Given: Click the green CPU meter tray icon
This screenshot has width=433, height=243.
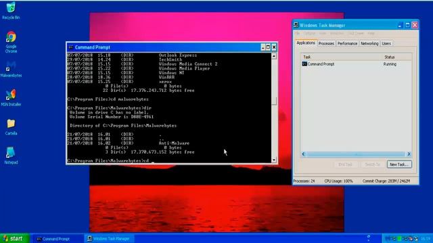Looking at the screenshot, I should coord(399,238).
